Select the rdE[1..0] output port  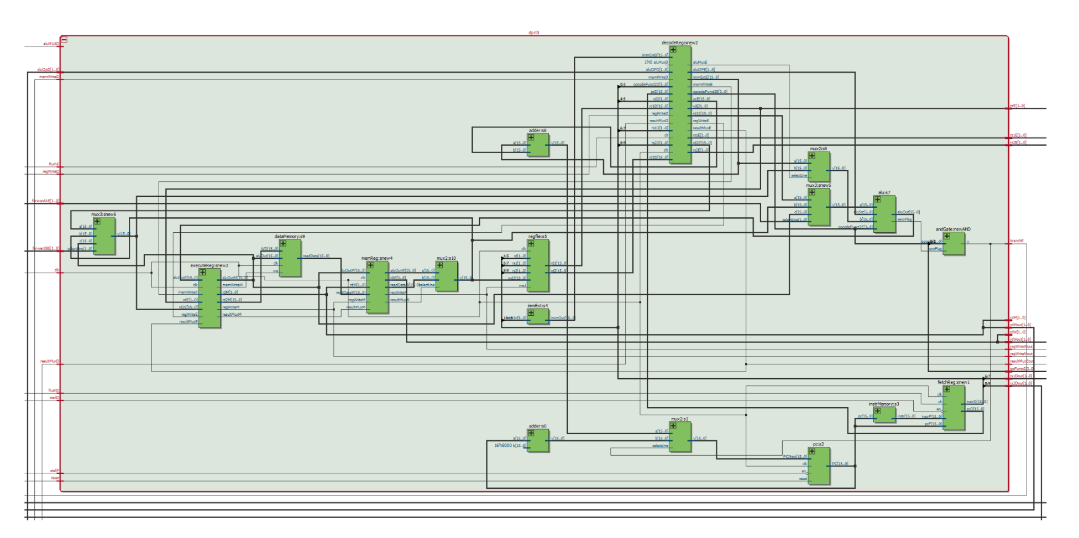coord(1017,106)
